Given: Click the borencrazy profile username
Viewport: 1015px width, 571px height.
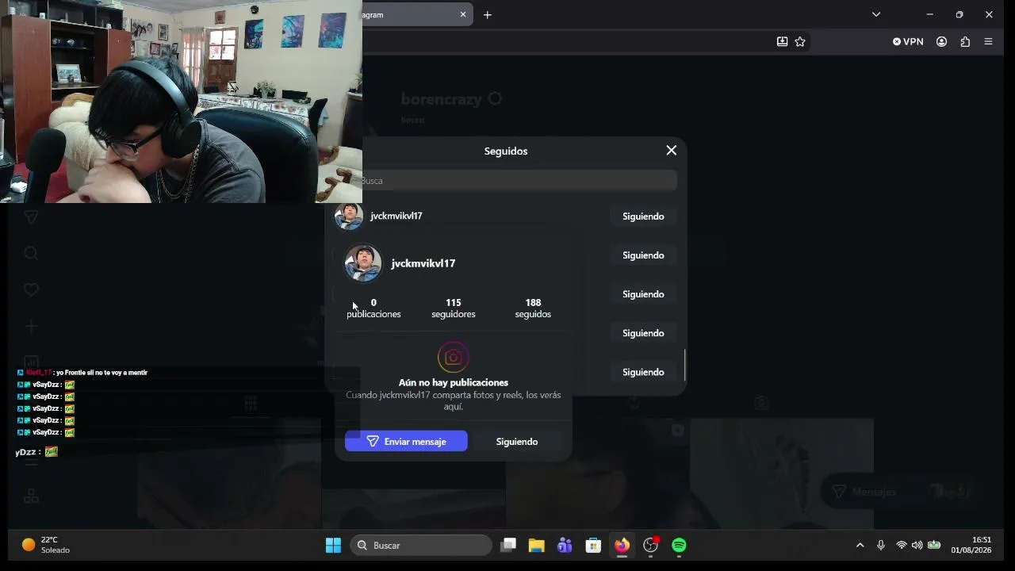Looking at the screenshot, I should (441, 99).
